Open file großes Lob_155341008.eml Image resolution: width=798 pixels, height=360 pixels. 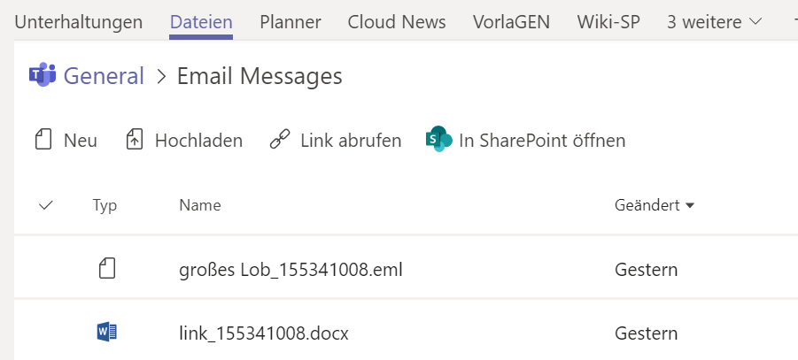[x=291, y=270]
